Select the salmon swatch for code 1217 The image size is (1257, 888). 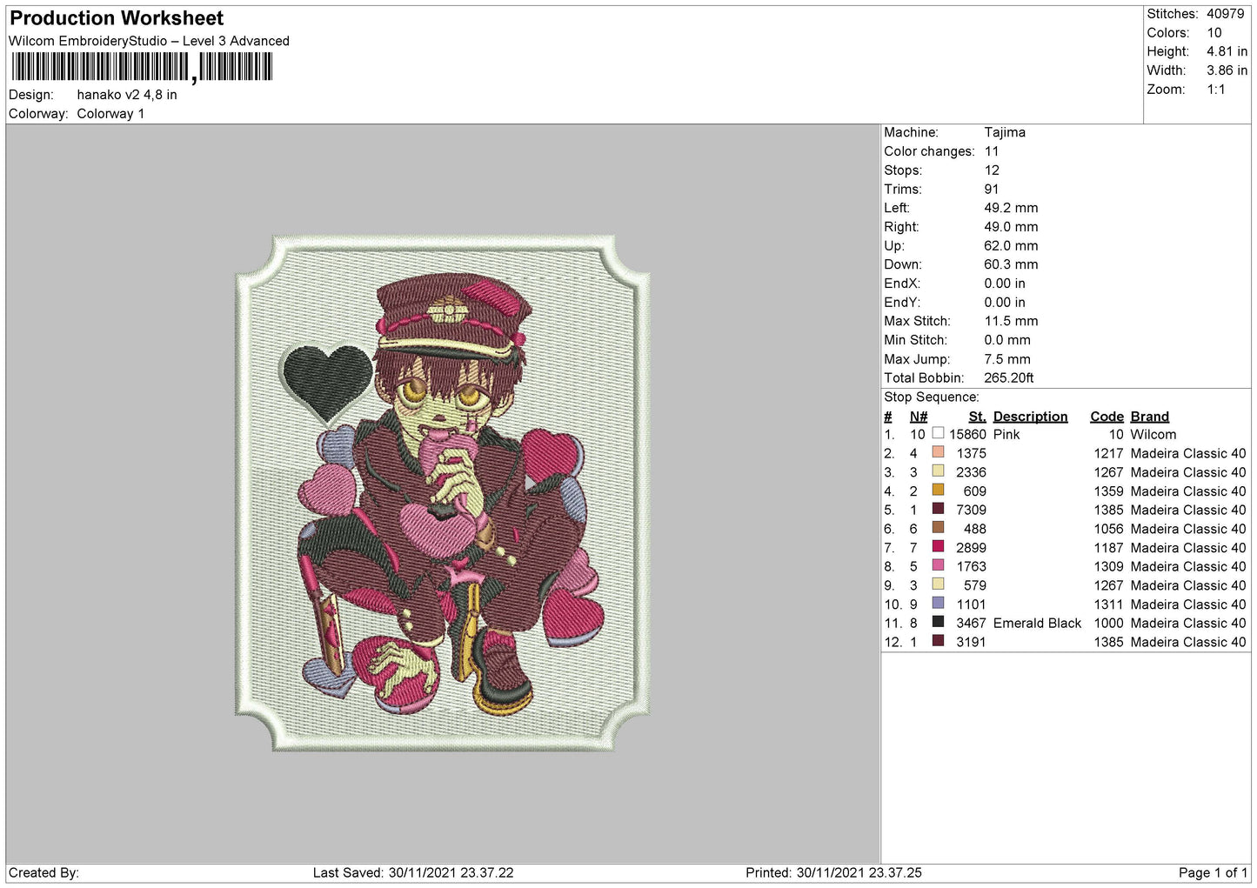pos(938,452)
